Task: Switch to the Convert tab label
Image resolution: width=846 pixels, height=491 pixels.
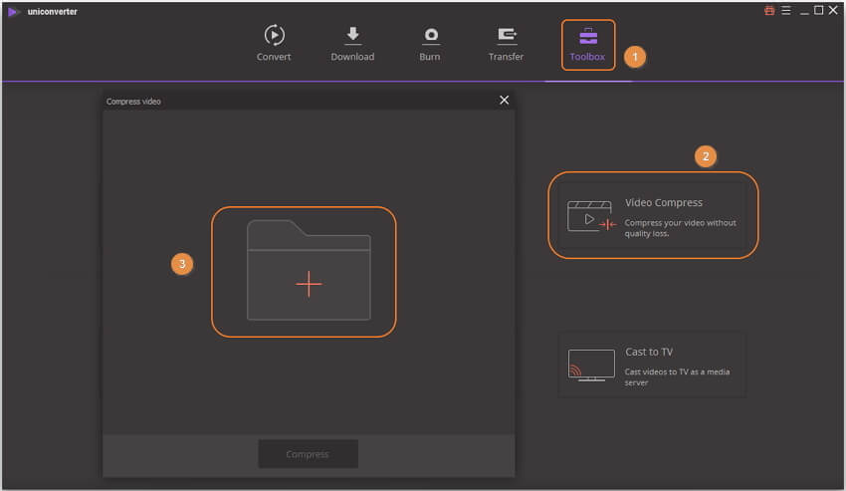Action: [x=274, y=57]
